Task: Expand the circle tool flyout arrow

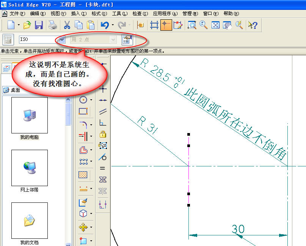Action: [x=91, y=100]
